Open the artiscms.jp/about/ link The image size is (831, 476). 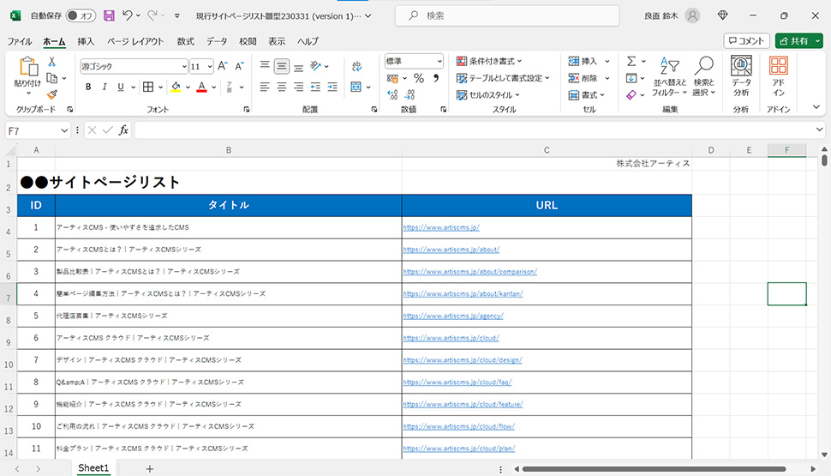coord(451,250)
